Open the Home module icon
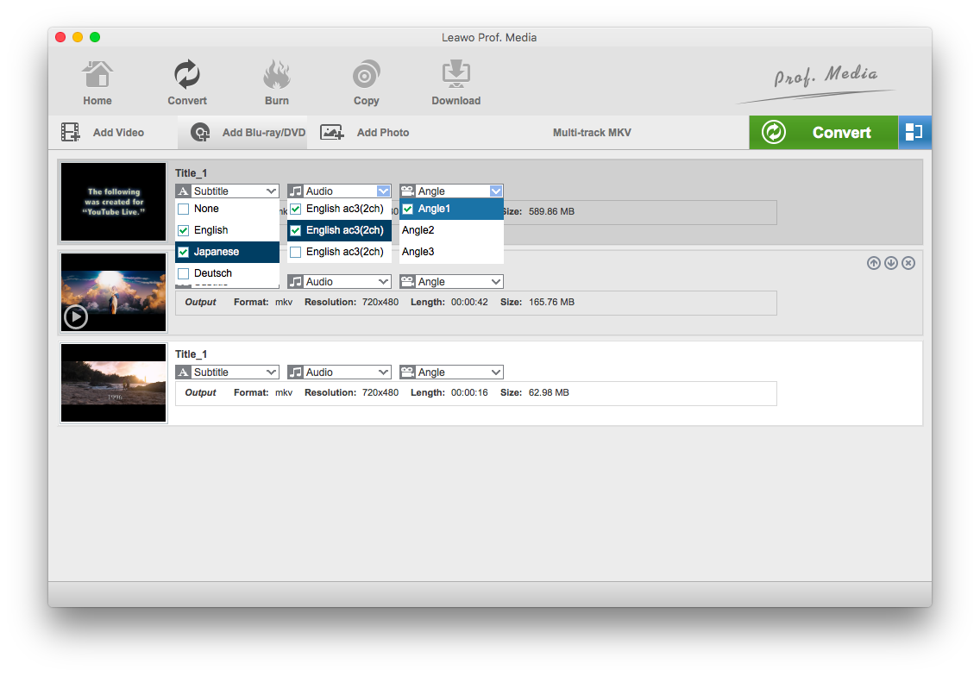The height and width of the screenshot is (676, 980). [x=97, y=75]
